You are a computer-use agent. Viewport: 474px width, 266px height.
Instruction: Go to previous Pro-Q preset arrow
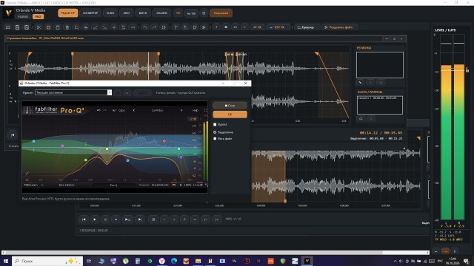tap(134, 110)
